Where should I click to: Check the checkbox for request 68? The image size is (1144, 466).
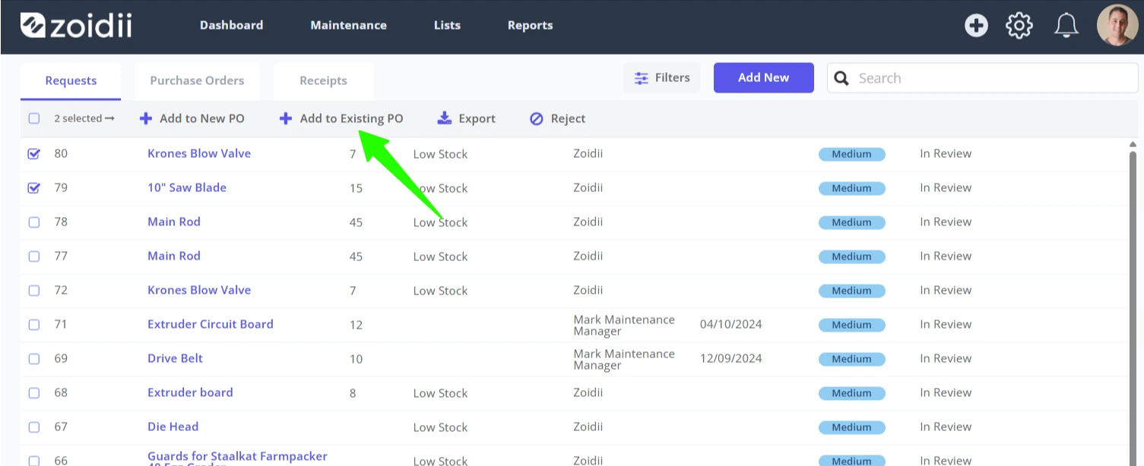tap(34, 393)
